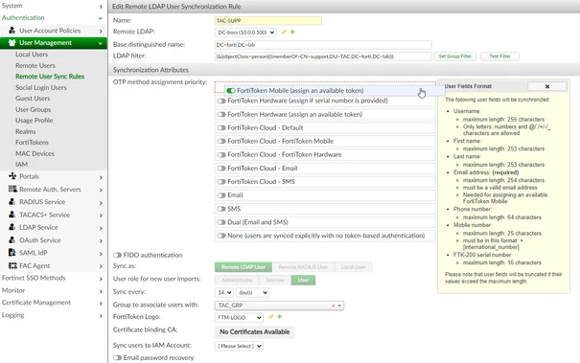Click the Test Filter button
The width and height of the screenshot is (580, 363).
tap(499, 57)
